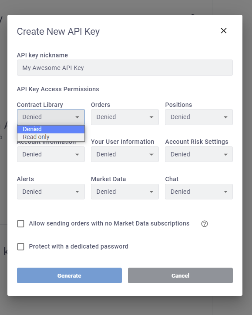This screenshot has height=315, width=252.
Task: Select Read only option in dropdown list
Action: (51, 137)
